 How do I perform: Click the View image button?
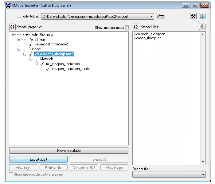(114, 168)
